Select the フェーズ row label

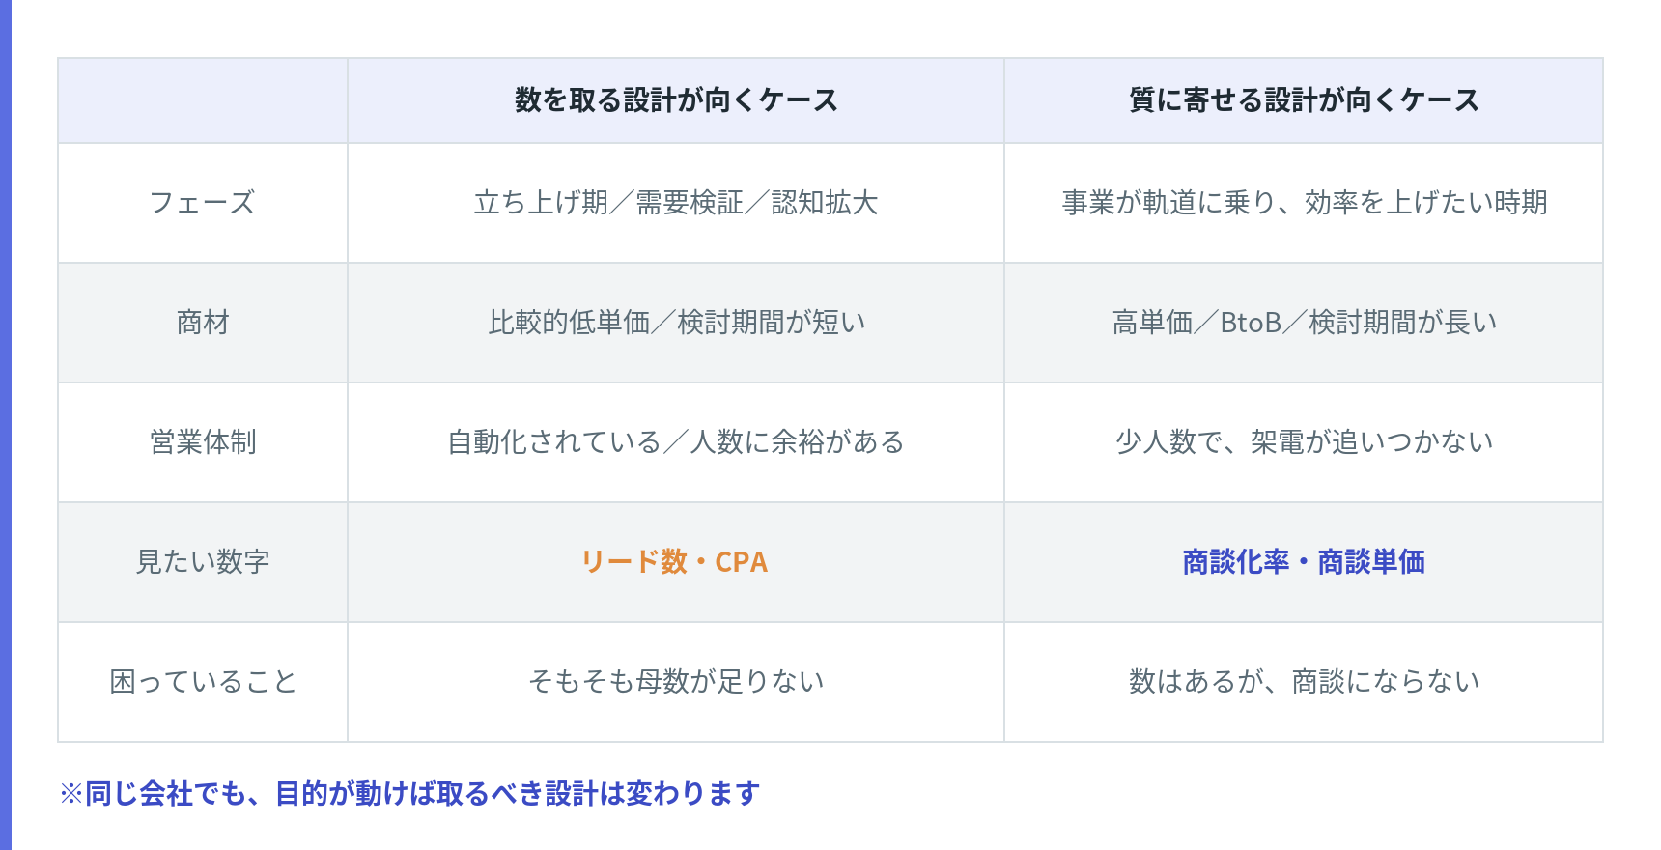tap(203, 203)
